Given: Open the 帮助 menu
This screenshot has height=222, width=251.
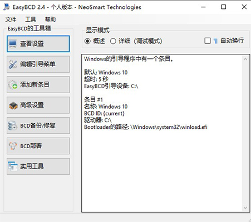Looking at the screenshot, I should pos(50,19).
